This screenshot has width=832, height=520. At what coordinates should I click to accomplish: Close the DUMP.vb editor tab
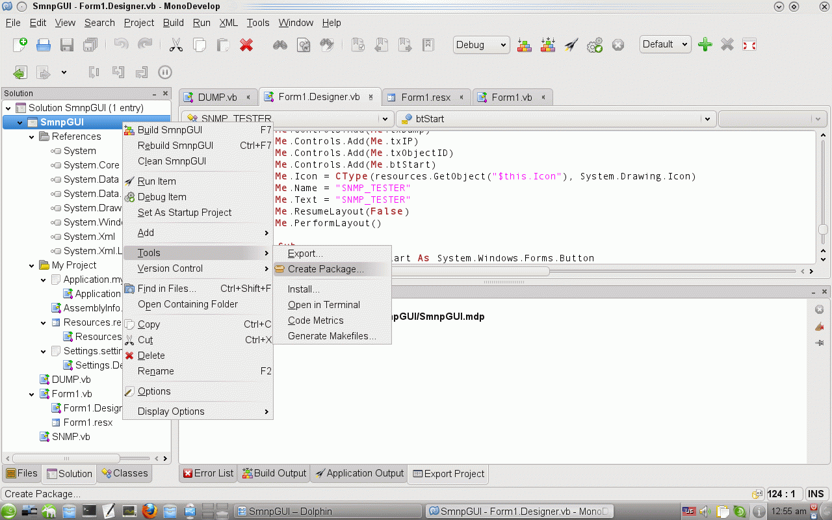coord(248,97)
